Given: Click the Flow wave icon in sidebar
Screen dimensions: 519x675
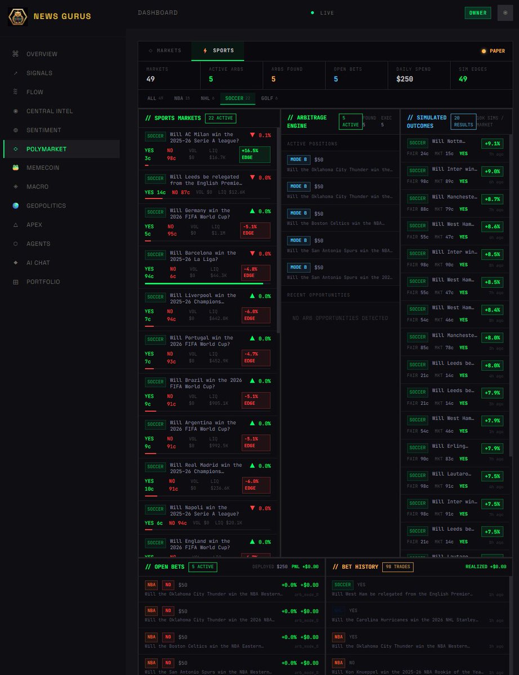Looking at the screenshot, I should (x=16, y=92).
